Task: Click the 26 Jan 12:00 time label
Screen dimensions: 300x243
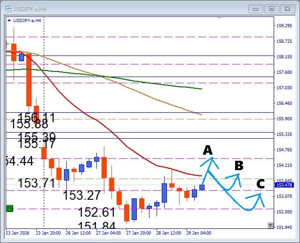Action: tap(78, 233)
